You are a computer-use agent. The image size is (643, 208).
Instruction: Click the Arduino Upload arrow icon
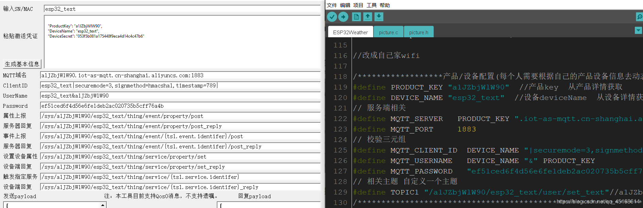tap(343, 17)
